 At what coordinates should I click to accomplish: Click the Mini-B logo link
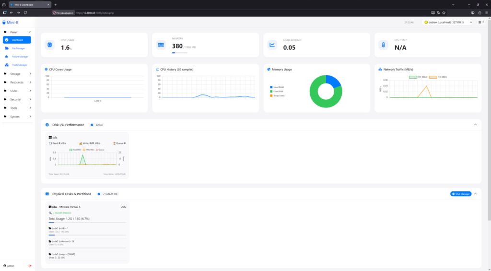11,23
